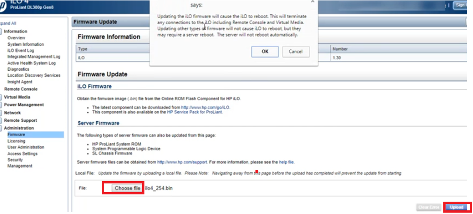Screen dimensions: 473x214
Task: Click the Server Firmware subheading
Action: coord(98,123)
